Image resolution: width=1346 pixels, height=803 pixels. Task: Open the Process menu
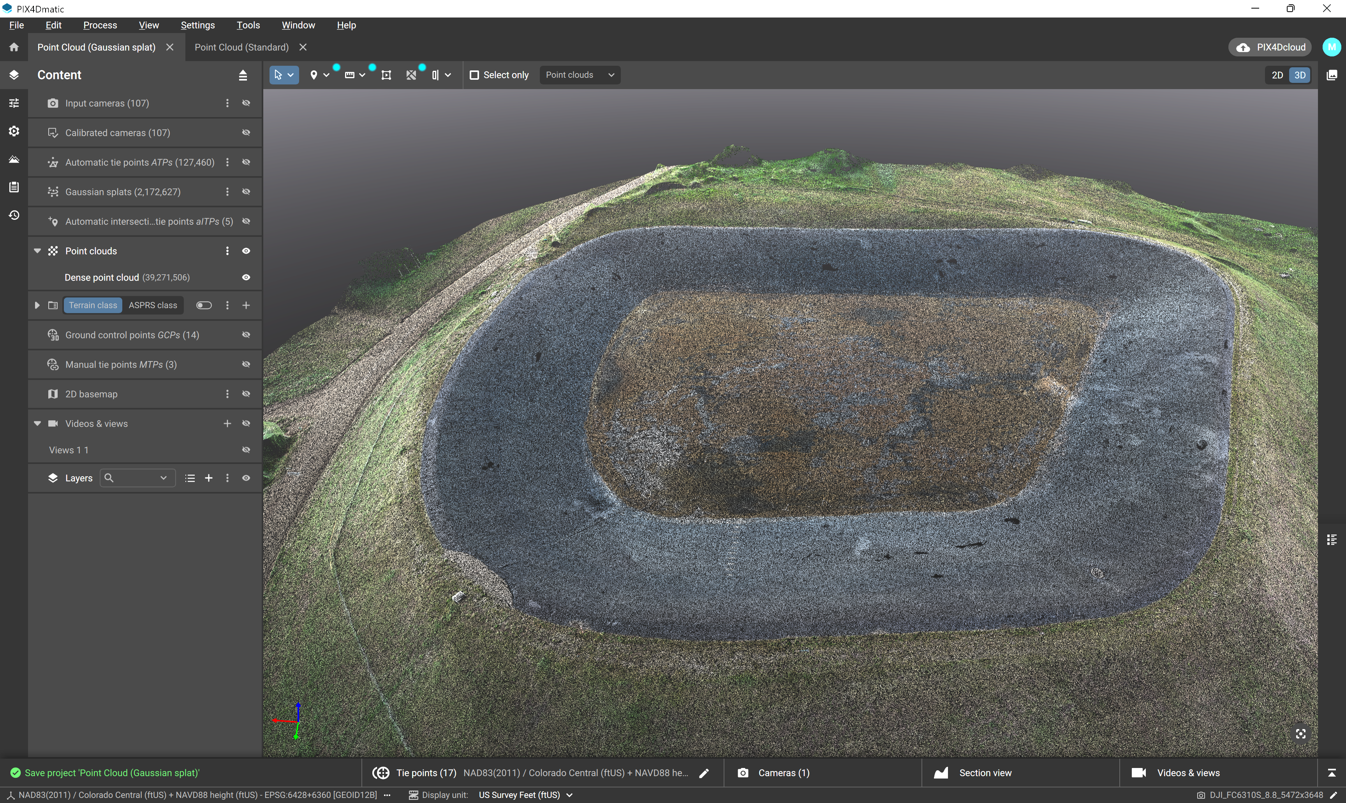pyautogui.click(x=100, y=25)
